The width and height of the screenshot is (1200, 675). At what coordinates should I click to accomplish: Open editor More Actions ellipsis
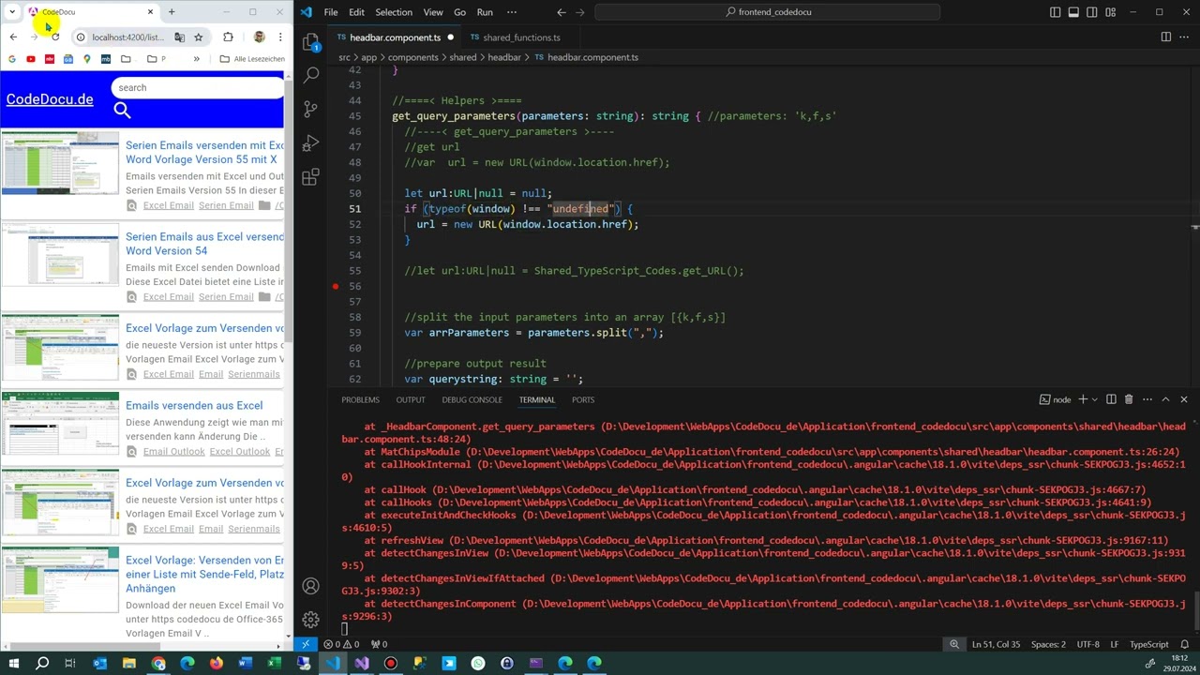(x=1184, y=37)
